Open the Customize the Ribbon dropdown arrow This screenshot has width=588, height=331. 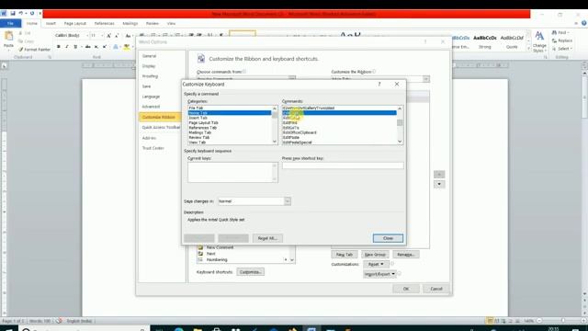point(426,79)
